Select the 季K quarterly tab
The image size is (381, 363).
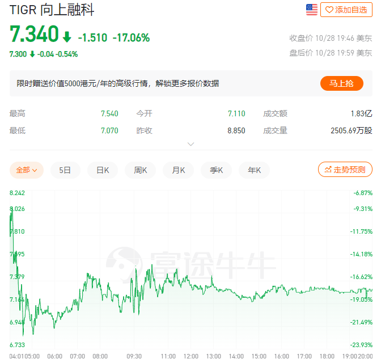(x=217, y=170)
